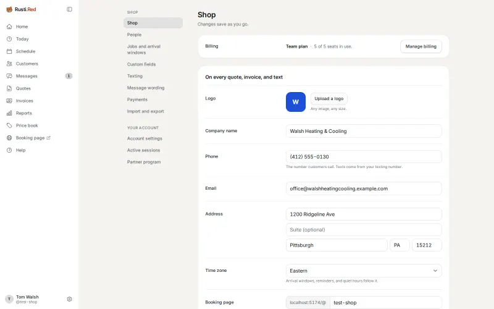
Task: Click the Price book tag icon
Action: tap(9, 125)
